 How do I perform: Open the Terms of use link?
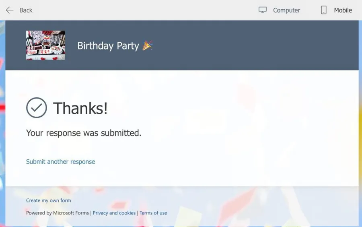pos(153,213)
